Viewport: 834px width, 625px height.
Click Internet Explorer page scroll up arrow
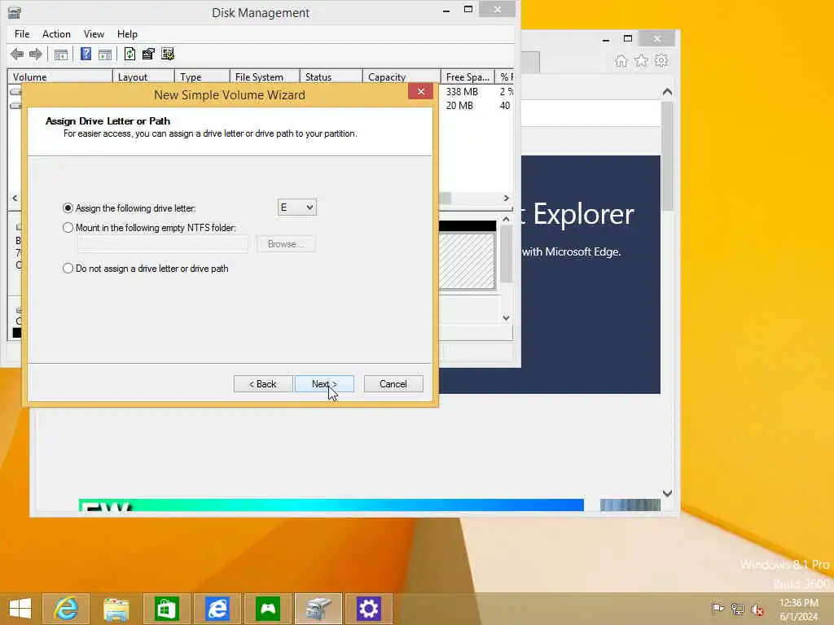[x=667, y=92]
